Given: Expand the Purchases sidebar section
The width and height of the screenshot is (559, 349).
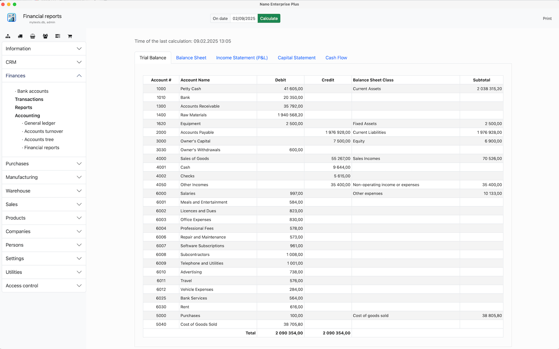Looking at the screenshot, I should (x=44, y=164).
